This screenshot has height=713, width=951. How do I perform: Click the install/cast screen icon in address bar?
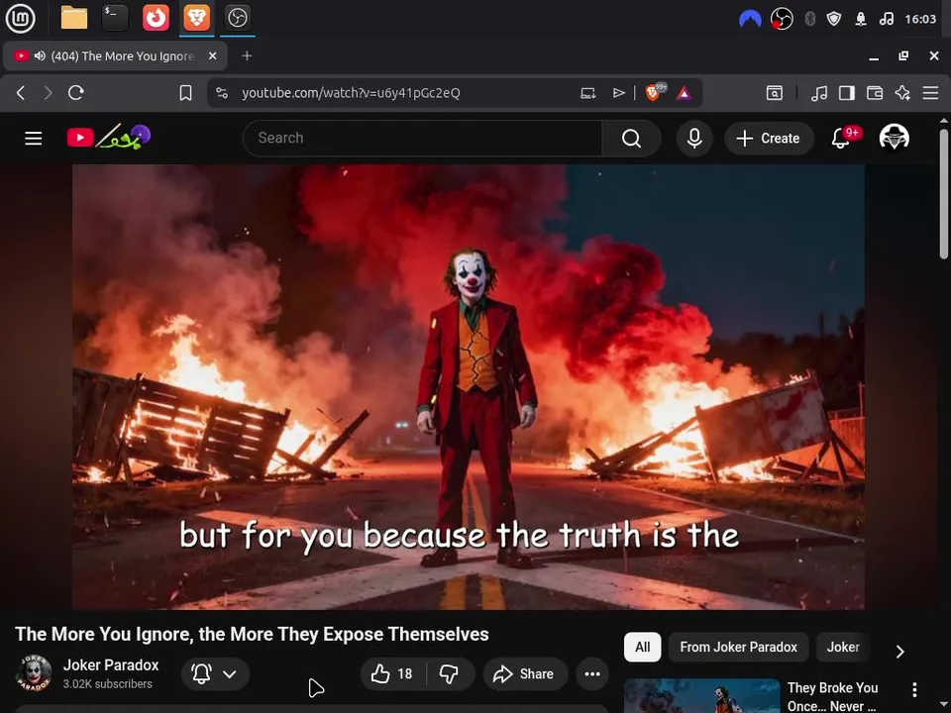(588, 93)
